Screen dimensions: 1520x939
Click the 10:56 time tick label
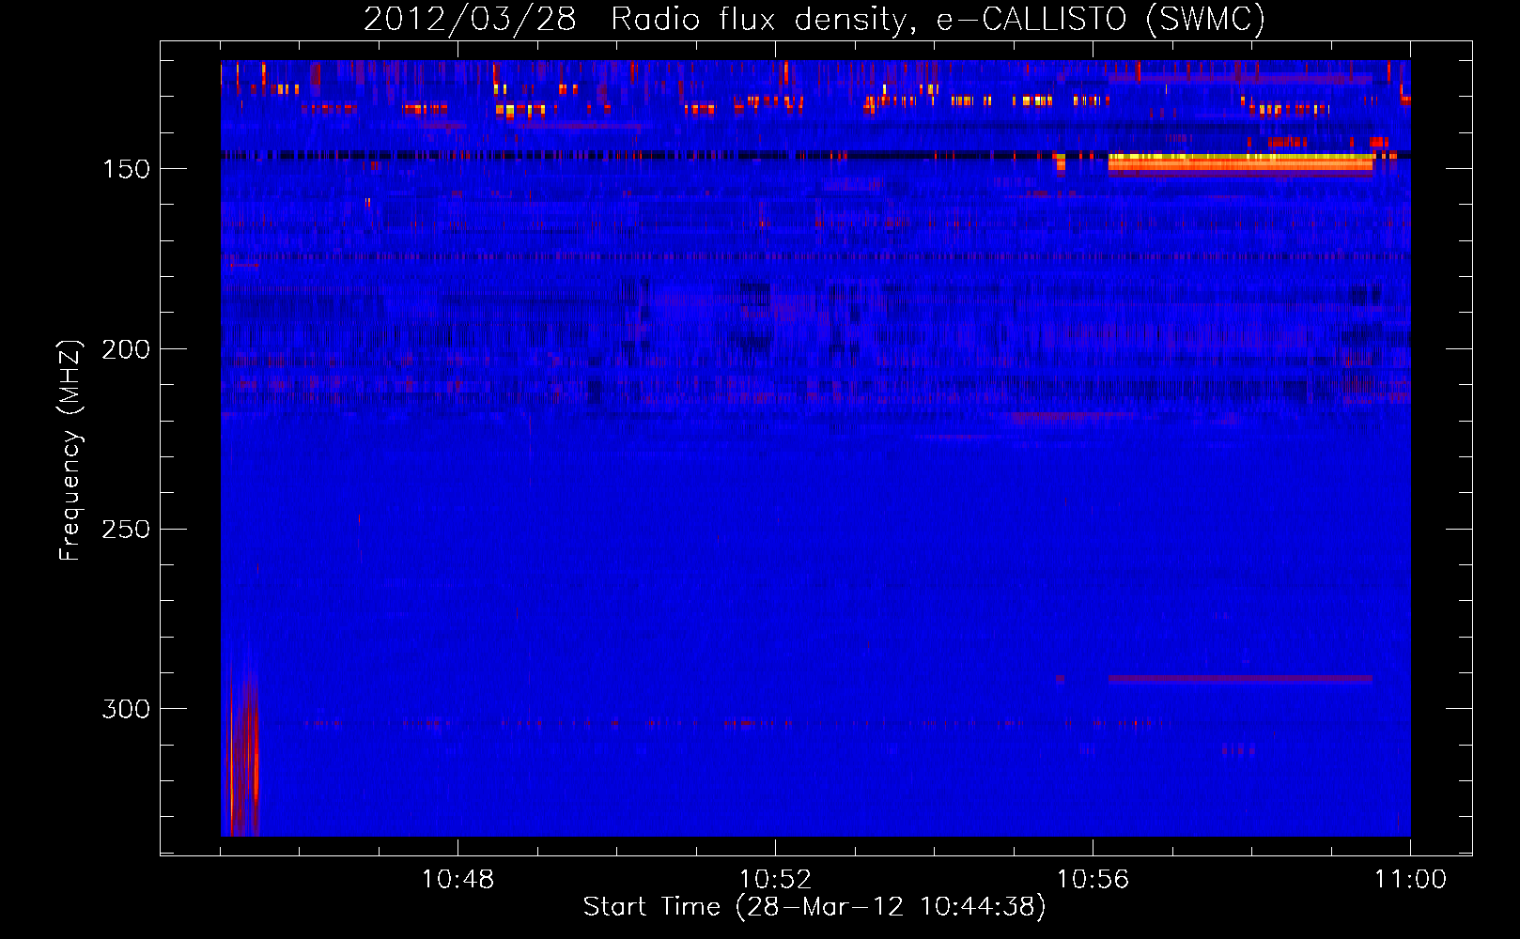click(x=1093, y=880)
